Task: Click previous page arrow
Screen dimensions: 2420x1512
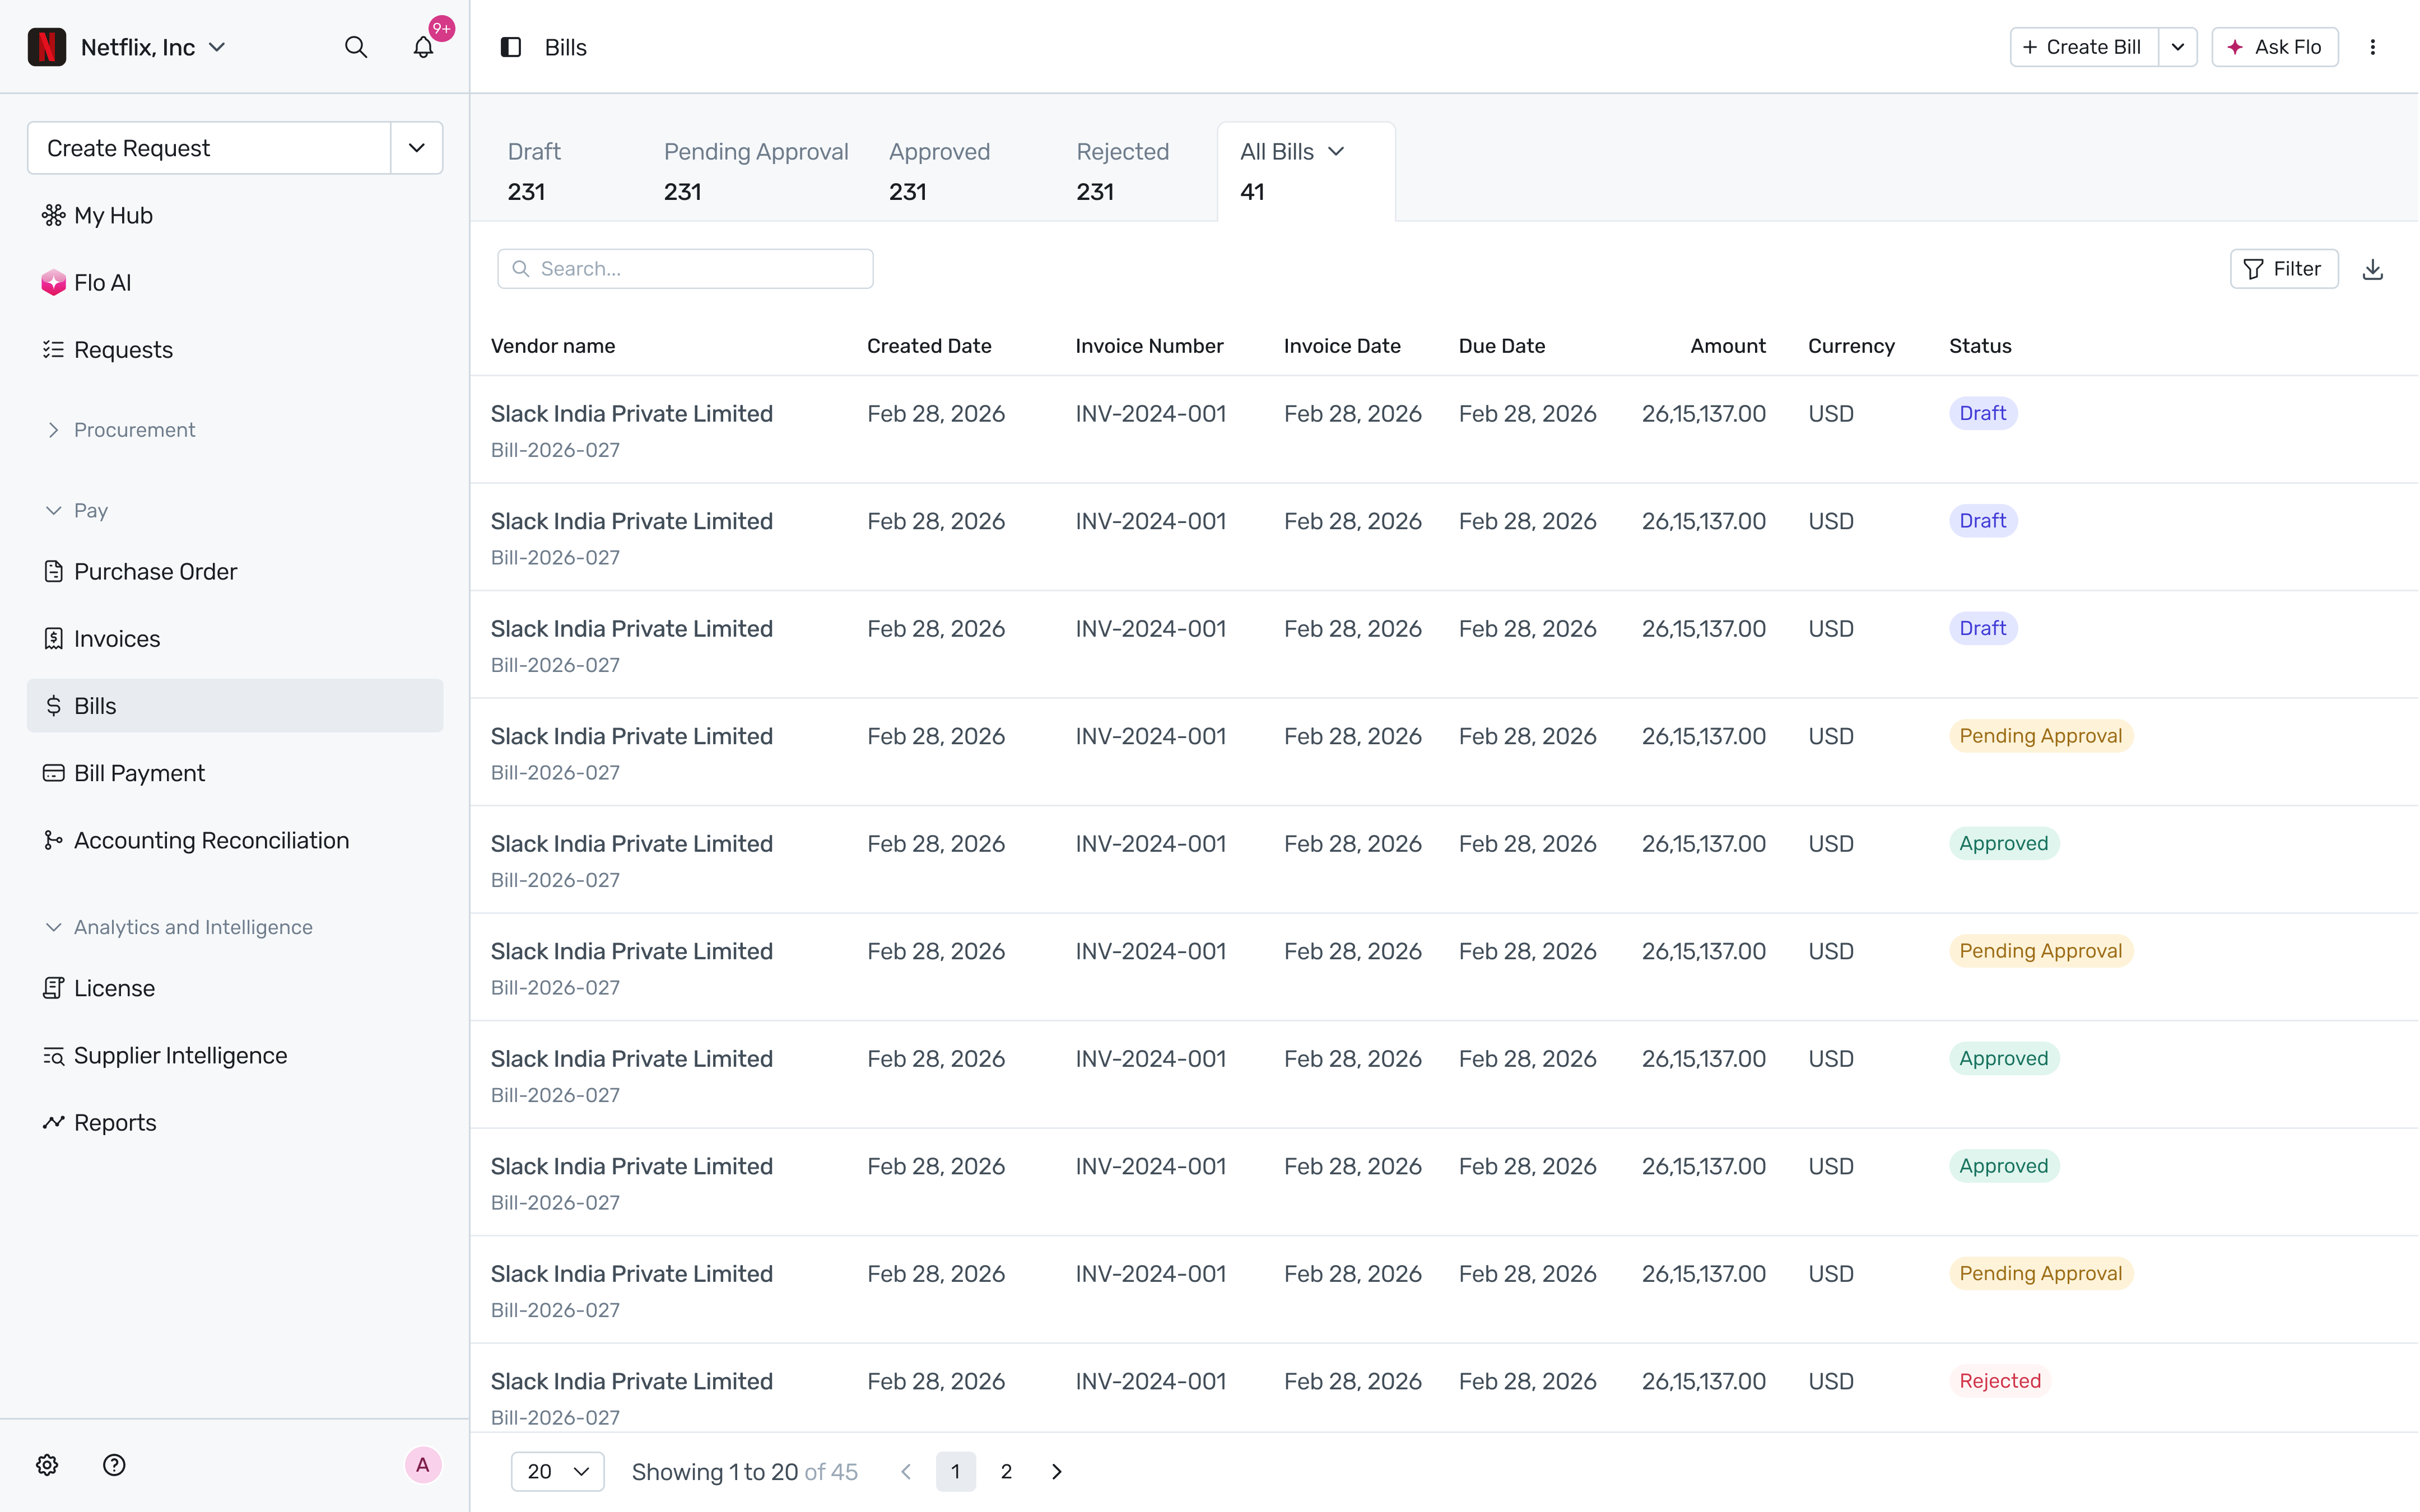Action: pos(906,1471)
